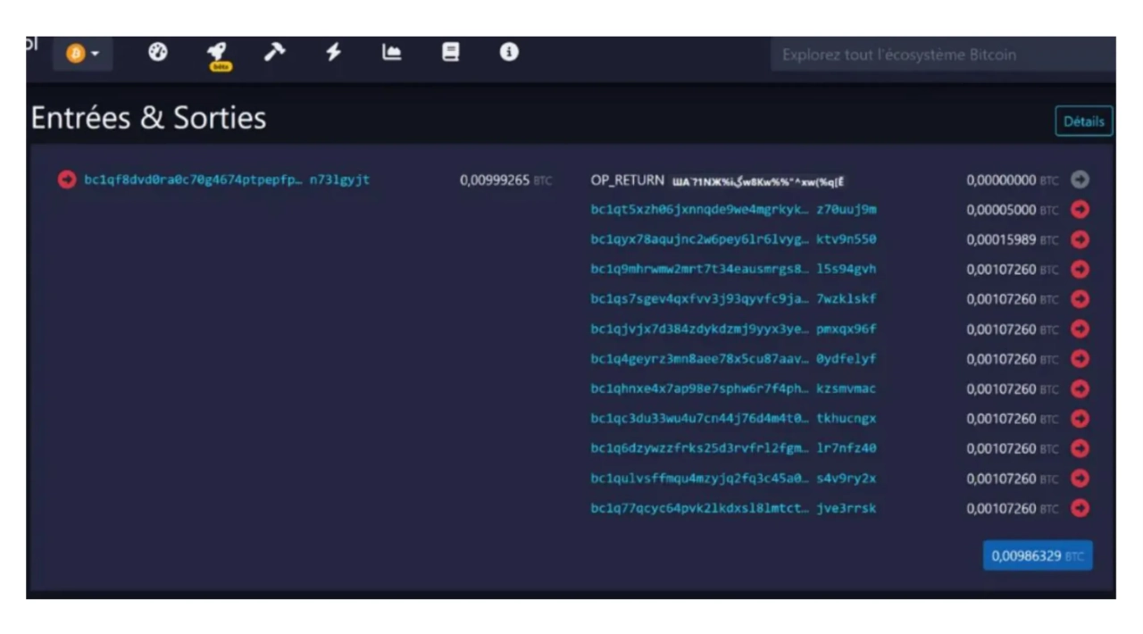Click red arrow next to 0,00005000 BTC
Image resolution: width=1143 pixels, height=634 pixels.
point(1080,210)
